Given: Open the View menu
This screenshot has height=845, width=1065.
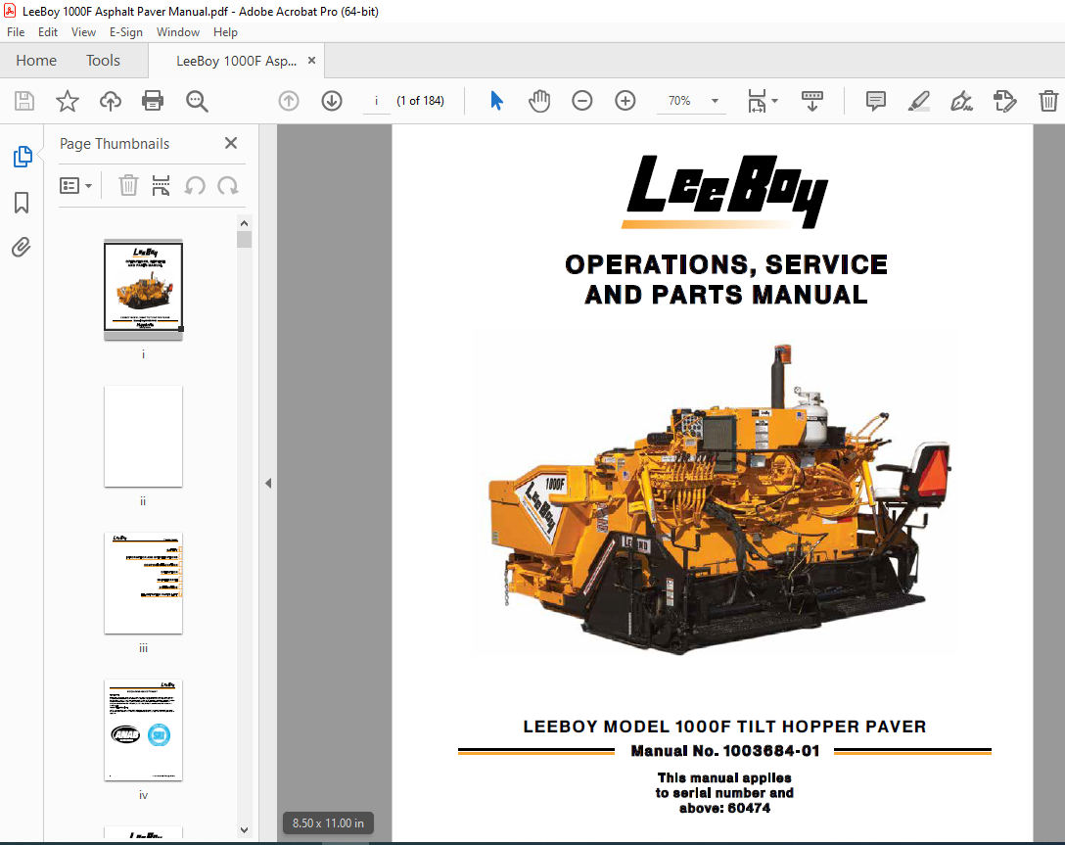Looking at the screenshot, I should click(83, 32).
